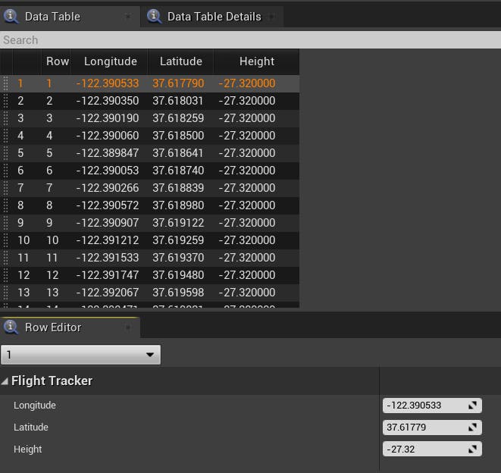Select longitude cell -122.391747
The height and width of the screenshot is (473, 501).
point(108,275)
